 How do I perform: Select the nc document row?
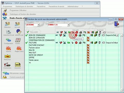tap(30, 63)
